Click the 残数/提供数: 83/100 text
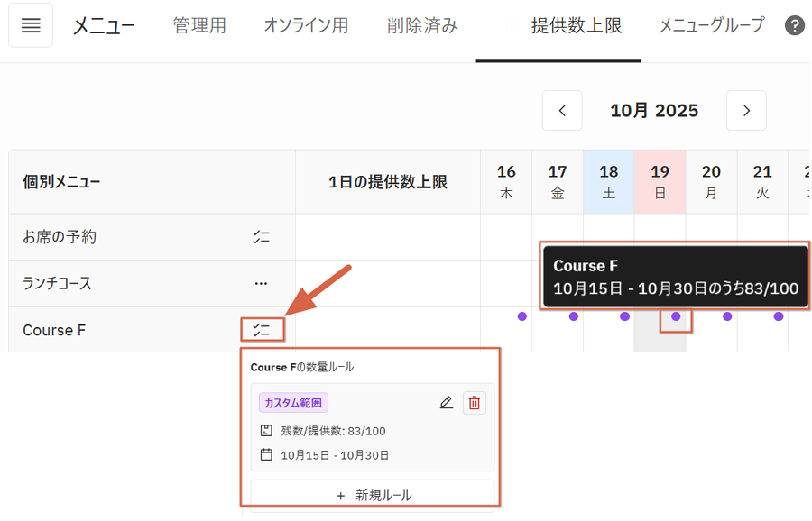 click(x=333, y=431)
